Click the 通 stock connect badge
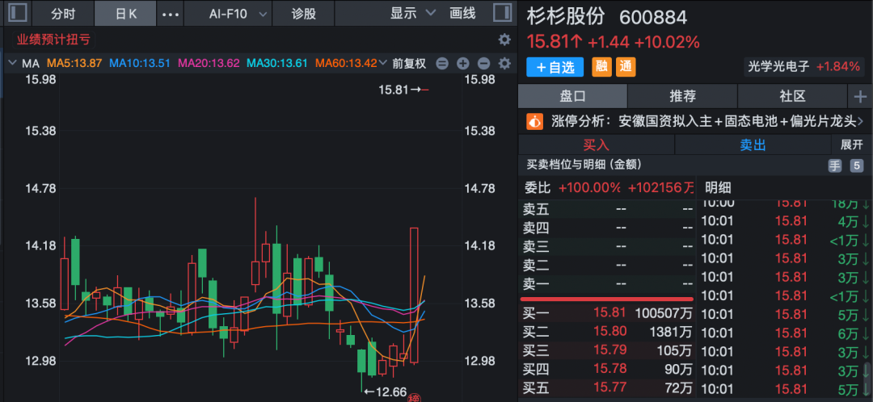873x402 pixels. coord(626,67)
